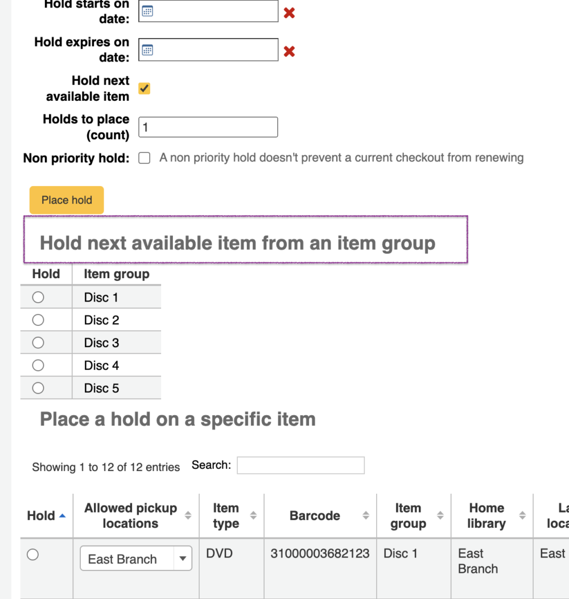Open calendar picker for hold start date
Image resolution: width=569 pixels, height=599 pixels.
coord(147,11)
